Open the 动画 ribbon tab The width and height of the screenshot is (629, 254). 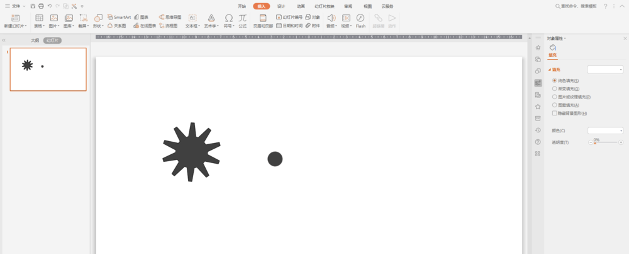coord(301,6)
